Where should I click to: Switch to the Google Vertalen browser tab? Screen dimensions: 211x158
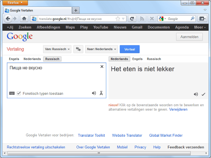[37, 10]
